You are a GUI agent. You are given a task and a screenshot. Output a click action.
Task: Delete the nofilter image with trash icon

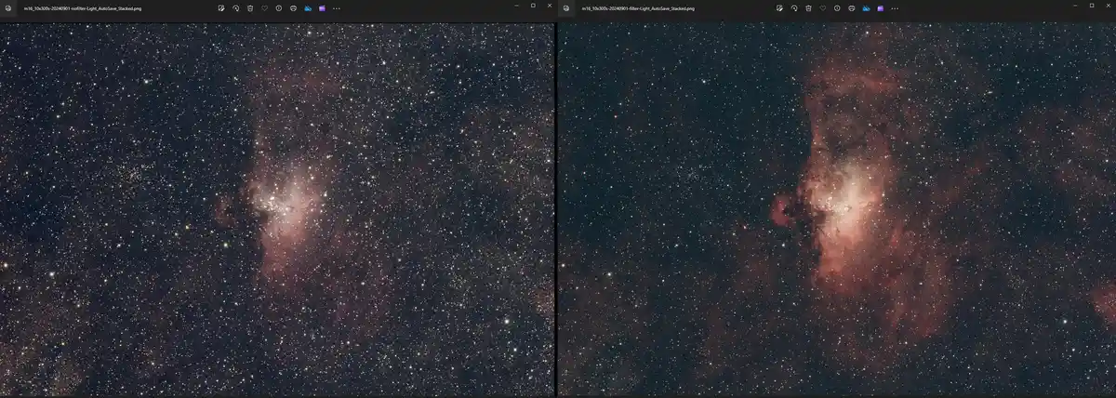pos(250,8)
